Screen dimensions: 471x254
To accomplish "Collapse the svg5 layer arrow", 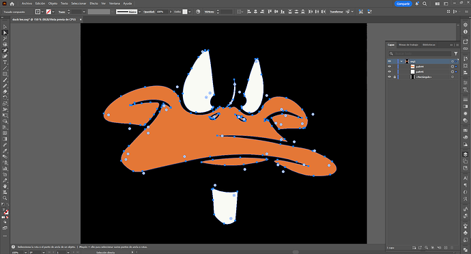I will click(x=401, y=61).
